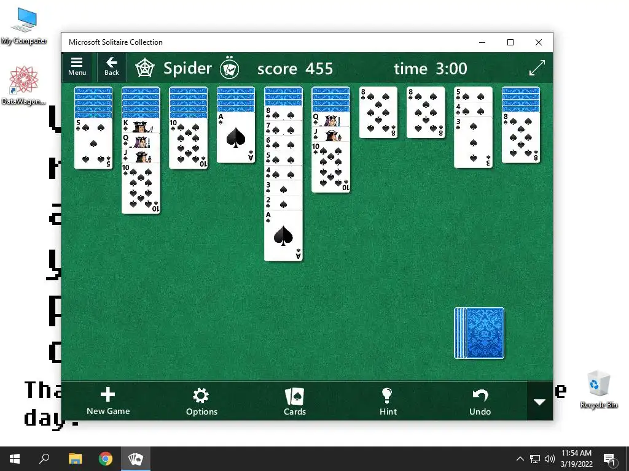Toggle fullscreen with the diagonal arrows icon
Screen dimensions: 629x471
[537, 67]
